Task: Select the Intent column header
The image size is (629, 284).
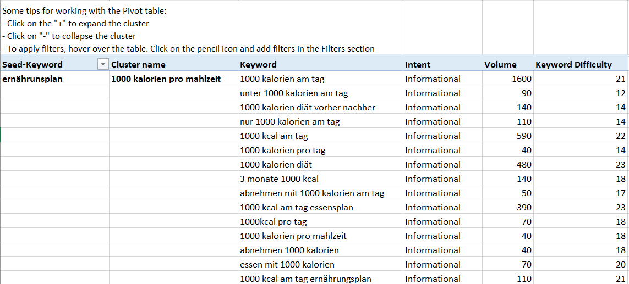Action: coord(442,64)
